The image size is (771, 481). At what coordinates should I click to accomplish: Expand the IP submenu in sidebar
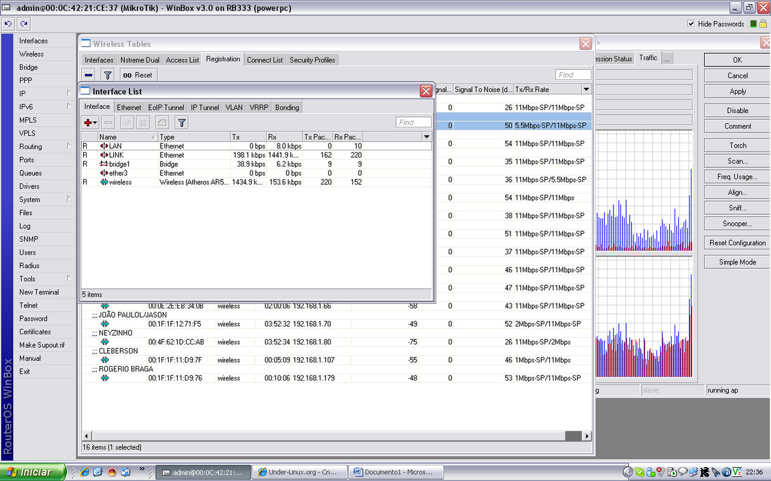coord(69,94)
